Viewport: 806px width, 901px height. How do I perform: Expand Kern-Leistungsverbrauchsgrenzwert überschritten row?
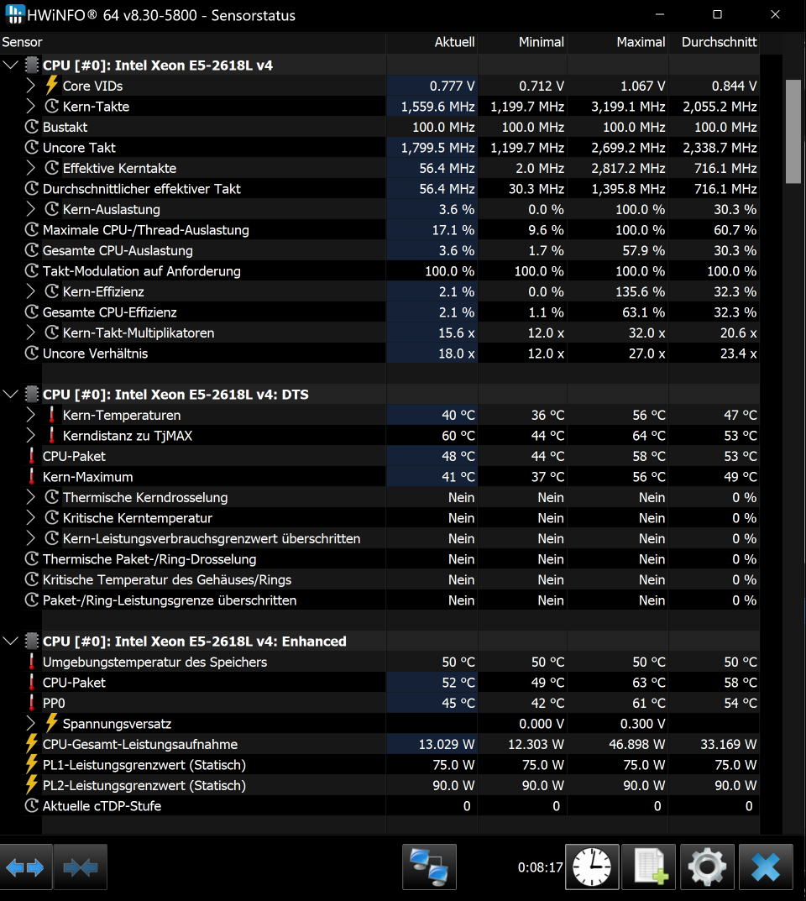30,538
